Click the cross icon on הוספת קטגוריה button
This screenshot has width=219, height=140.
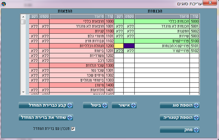click(196, 118)
